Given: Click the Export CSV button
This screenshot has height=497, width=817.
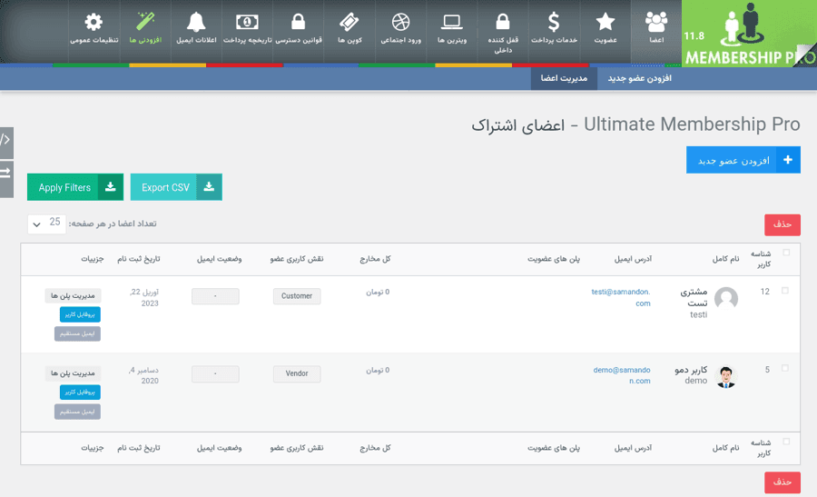Looking at the screenshot, I should point(176,186).
